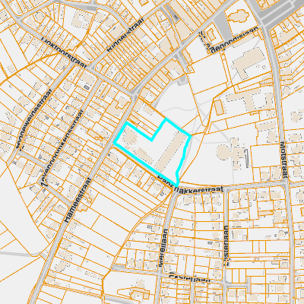Click the Kinnerstraat street label

pyautogui.click(x=125, y=35)
